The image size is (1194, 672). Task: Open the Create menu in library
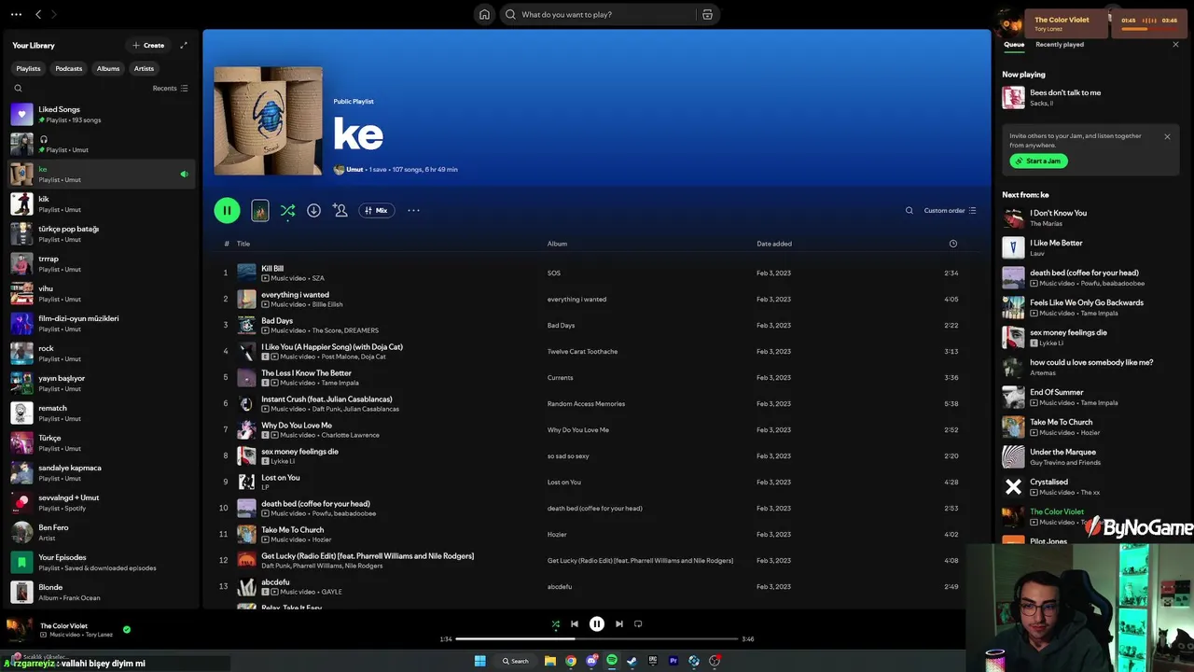click(148, 45)
